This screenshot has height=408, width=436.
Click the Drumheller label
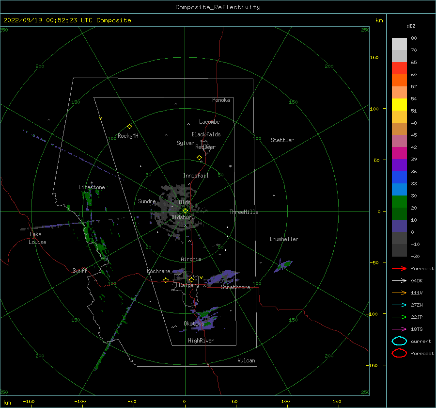coord(284,239)
